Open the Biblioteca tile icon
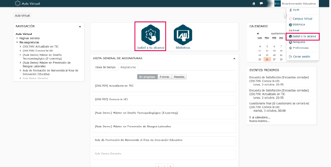331x167 pixels. coord(183,35)
